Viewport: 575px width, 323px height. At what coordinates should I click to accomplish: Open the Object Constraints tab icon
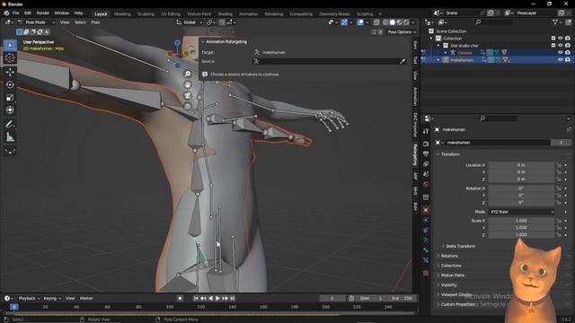tap(426, 231)
